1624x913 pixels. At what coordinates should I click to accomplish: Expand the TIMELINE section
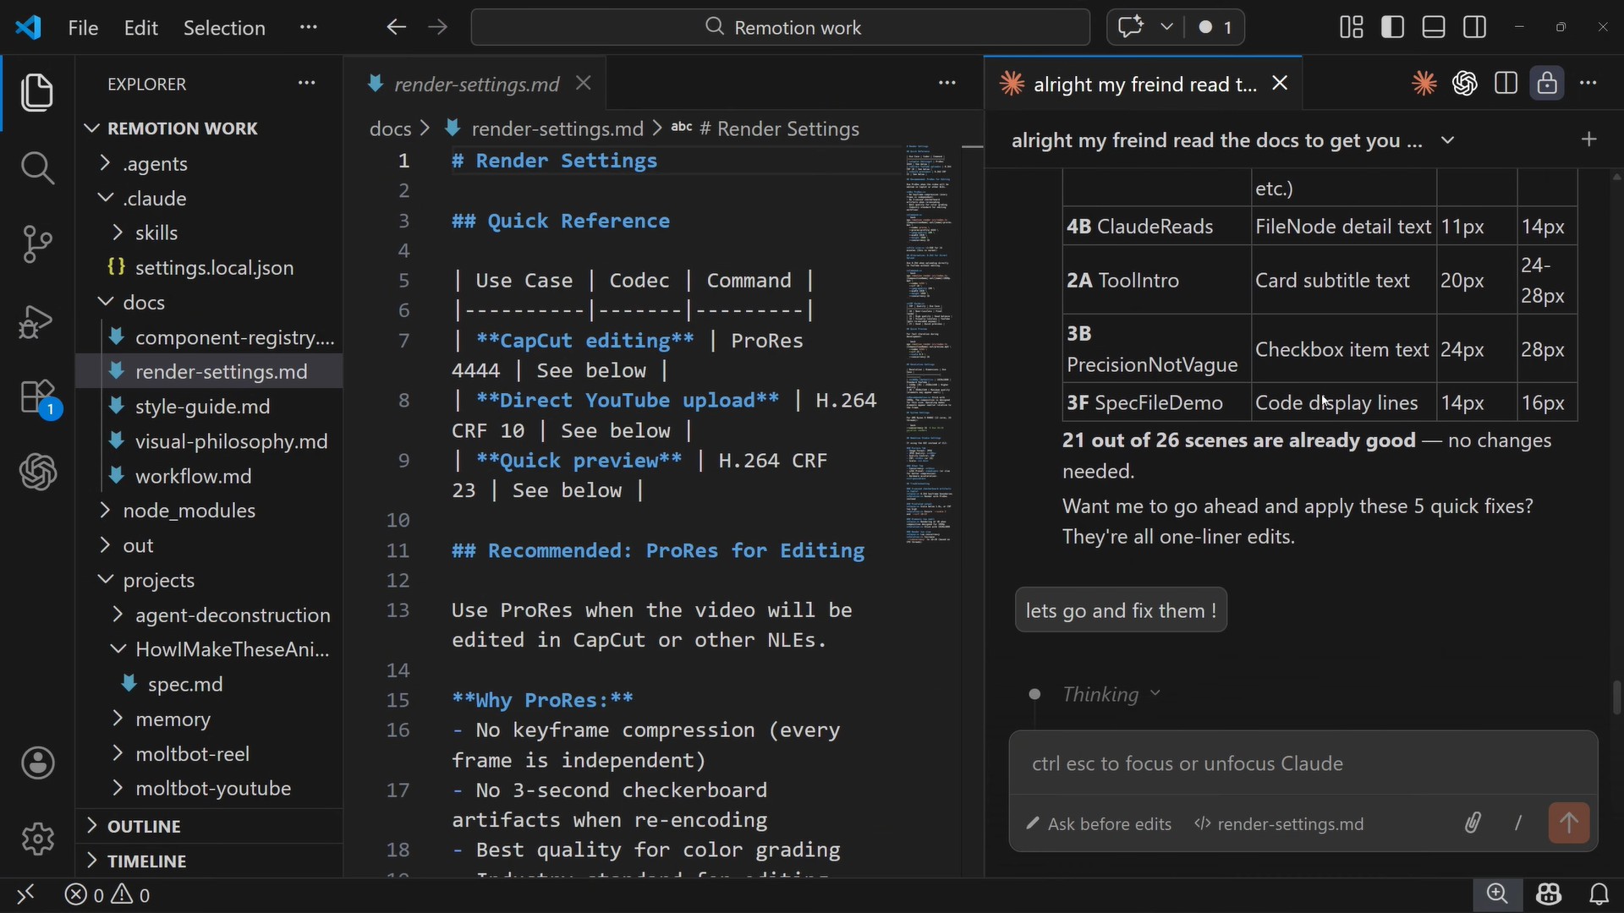[209, 861]
